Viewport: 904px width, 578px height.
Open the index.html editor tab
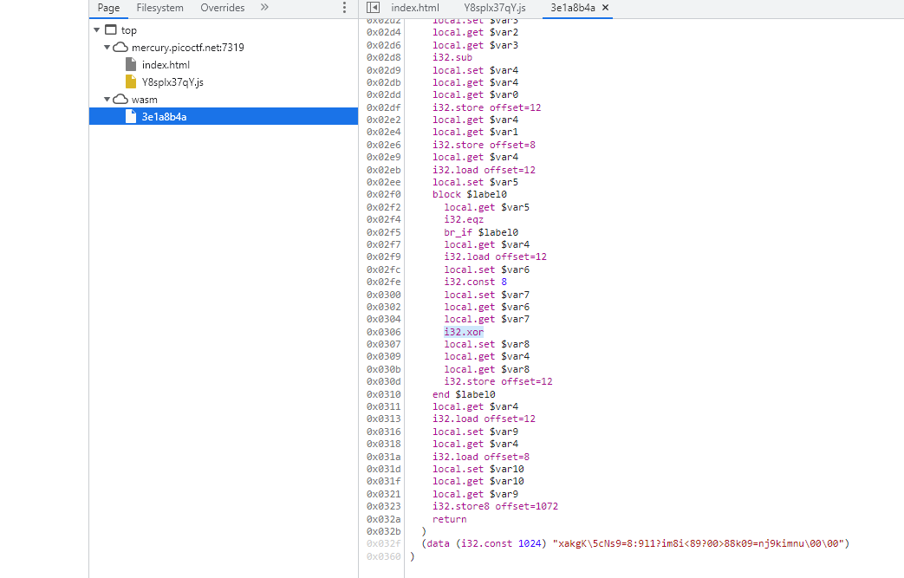point(414,8)
